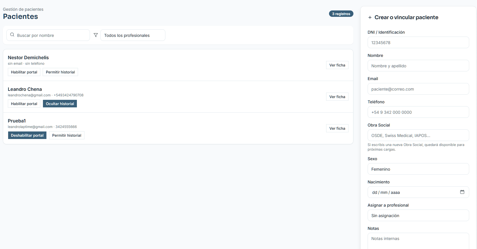Click the plus icon beside Crear o vincular paciente

370,17
